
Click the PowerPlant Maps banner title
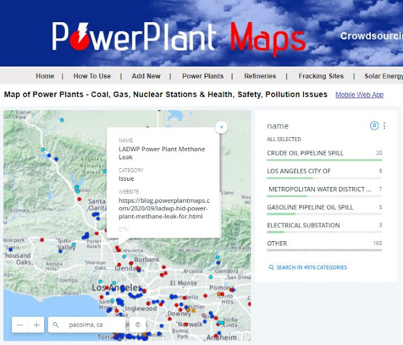[x=179, y=38]
